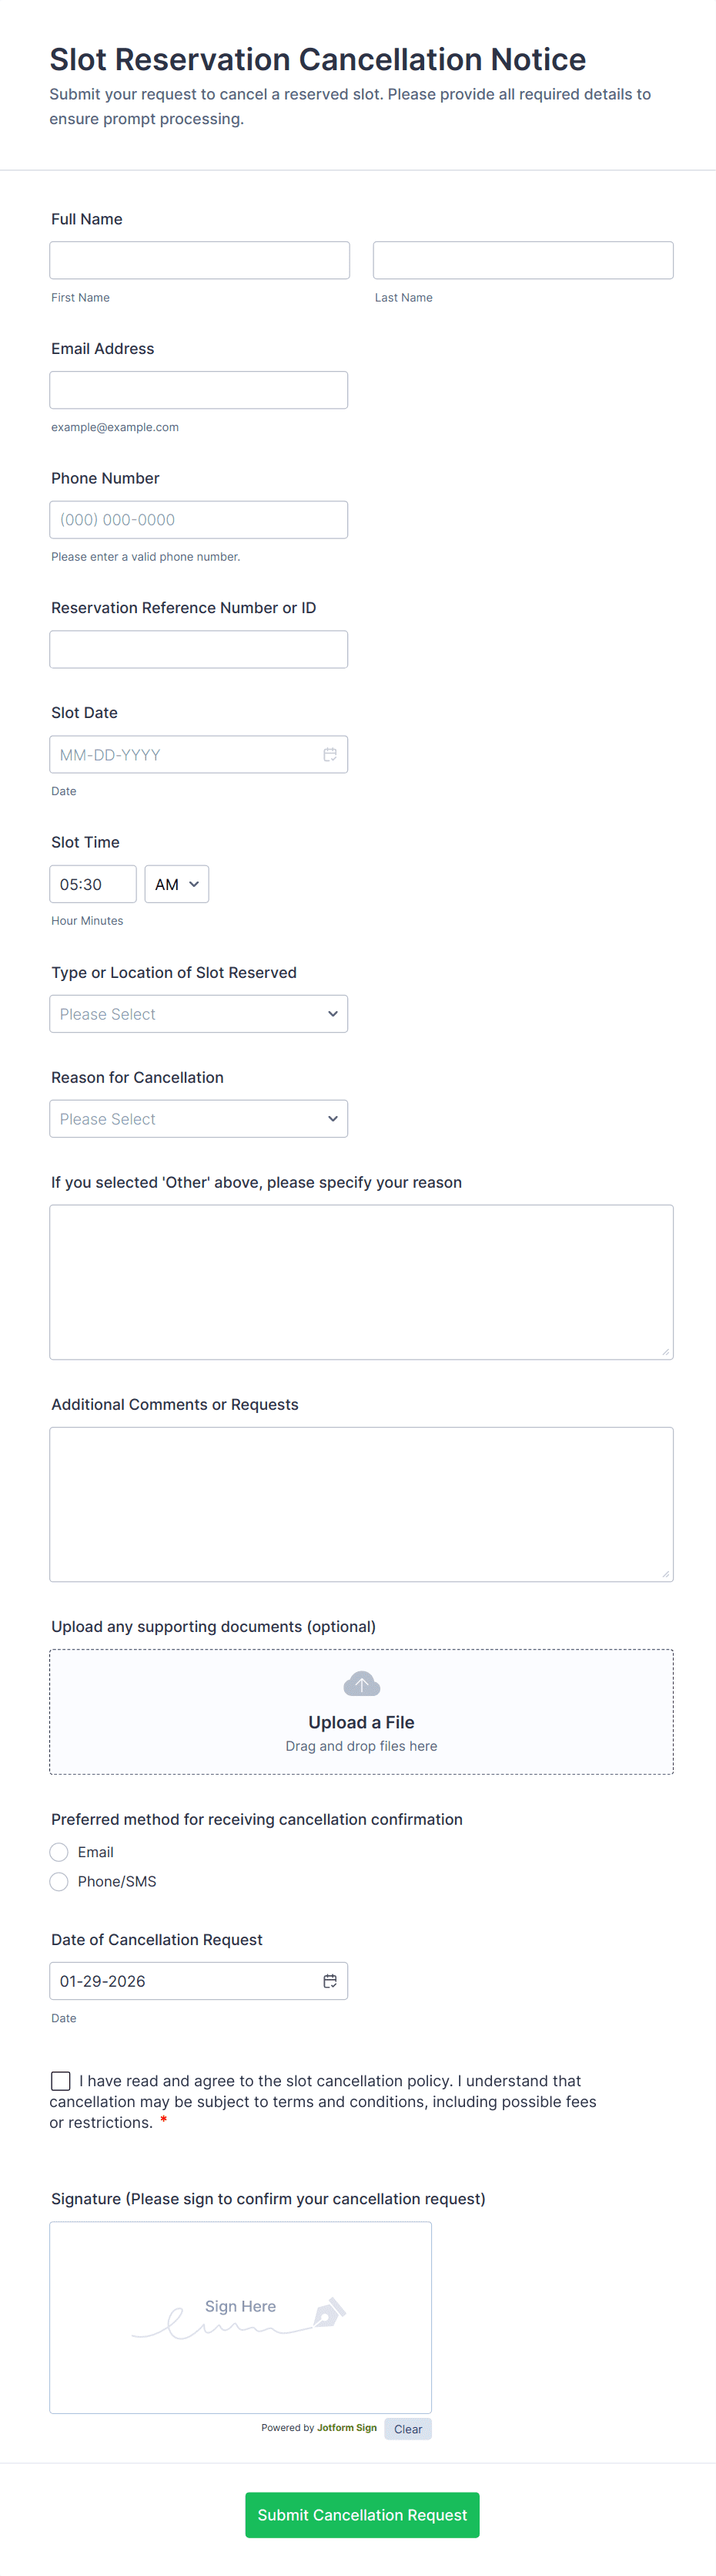Open the Slot Date calendar picker icon

pos(330,755)
